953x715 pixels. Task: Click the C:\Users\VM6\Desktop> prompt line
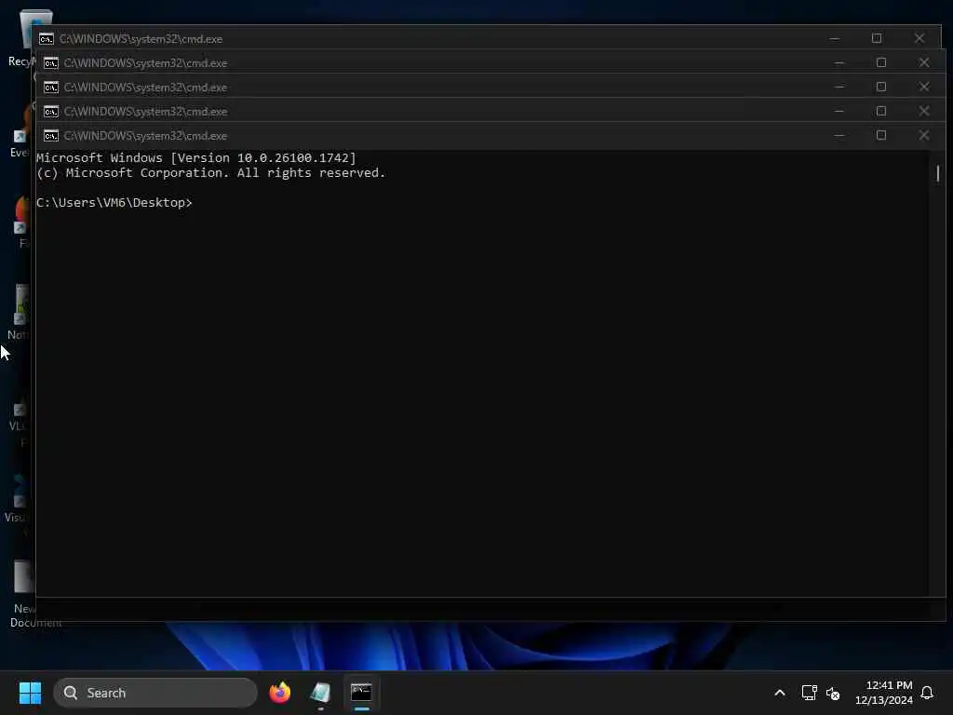(x=114, y=202)
